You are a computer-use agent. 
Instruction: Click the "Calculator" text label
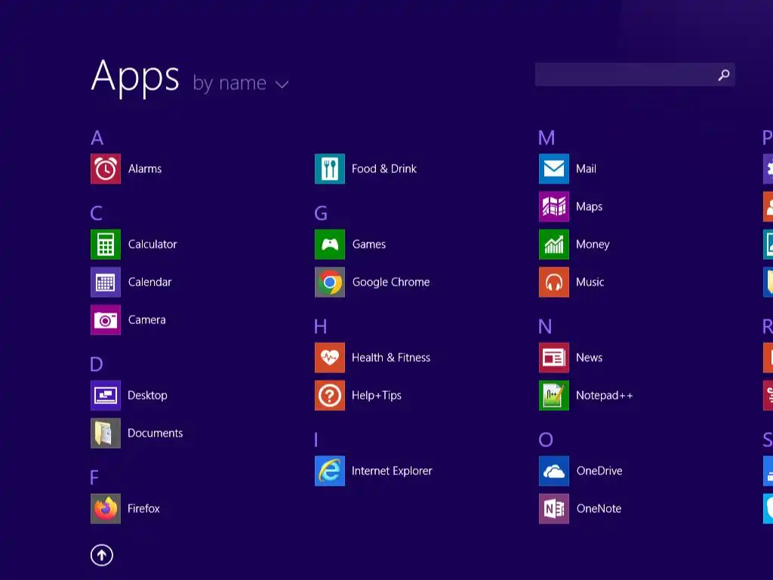[152, 244]
